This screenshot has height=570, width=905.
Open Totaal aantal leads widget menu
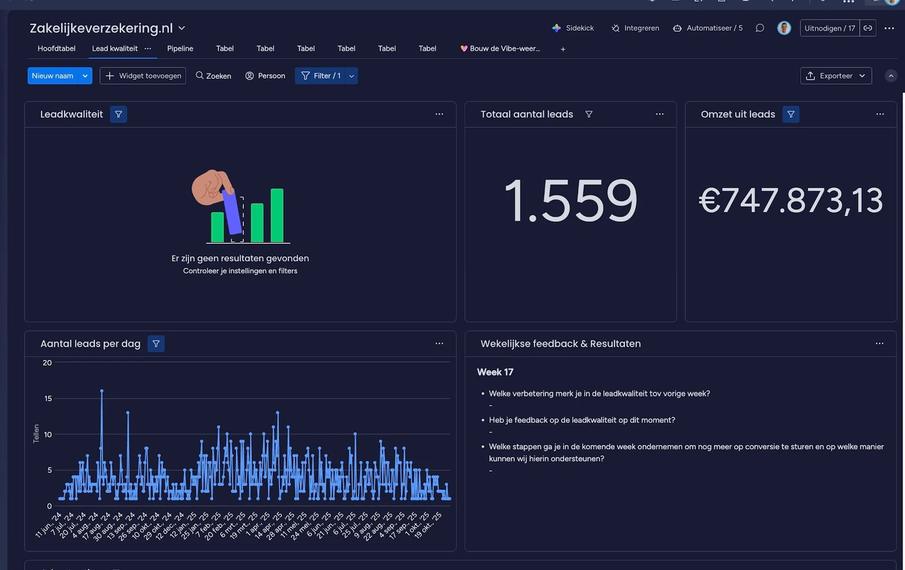click(x=660, y=114)
